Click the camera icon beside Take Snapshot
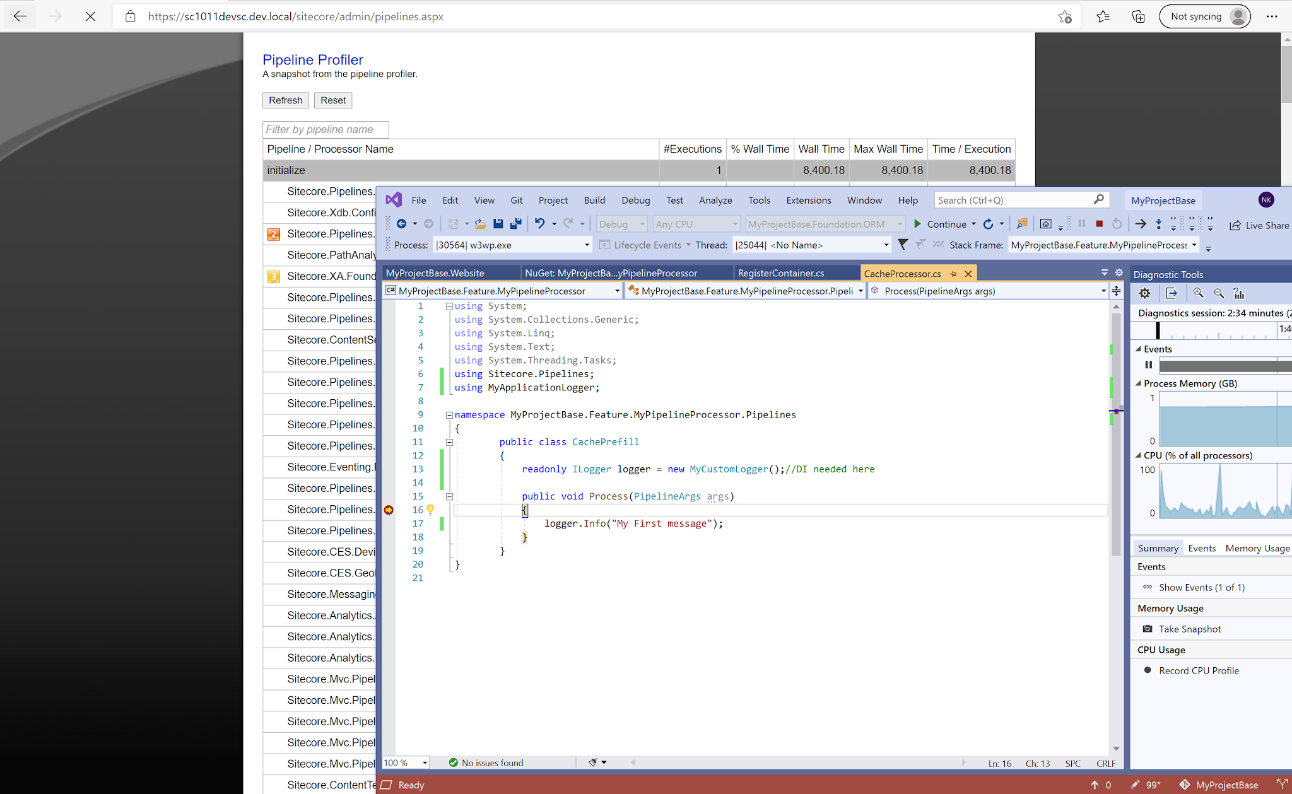 pyautogui.click(x=1148, y=629)
